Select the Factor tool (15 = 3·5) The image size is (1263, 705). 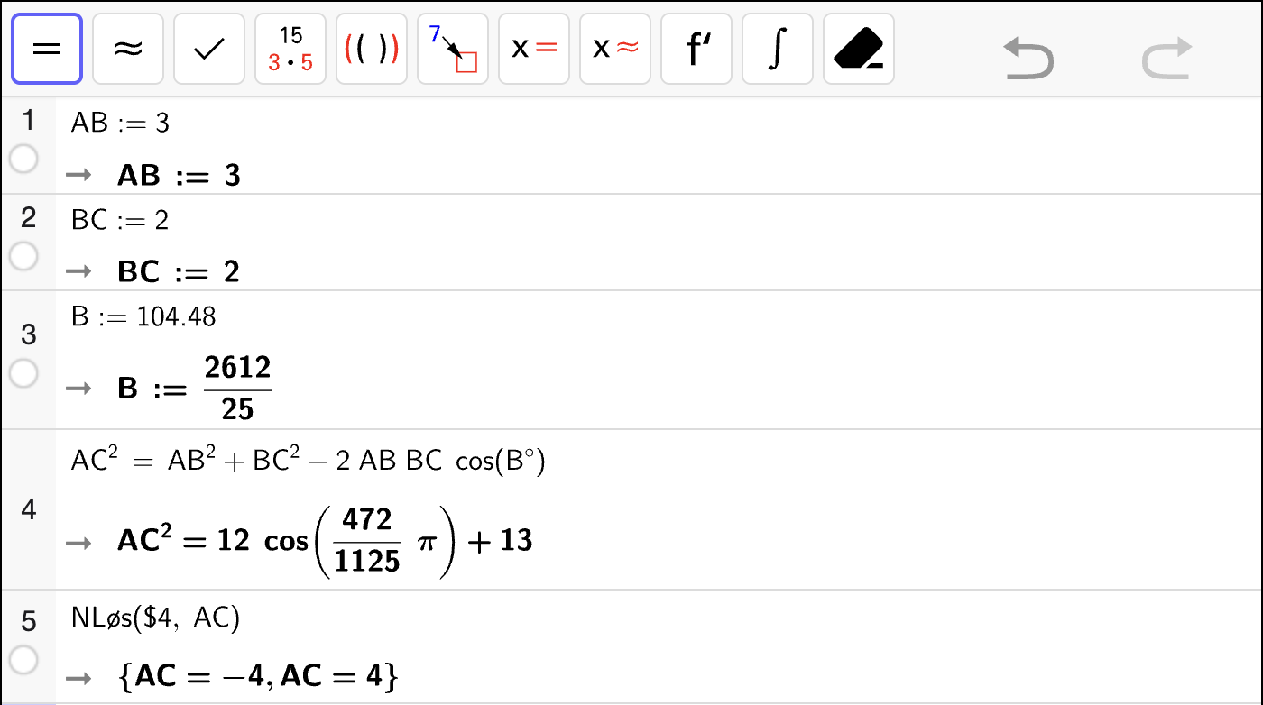[290, 49]
